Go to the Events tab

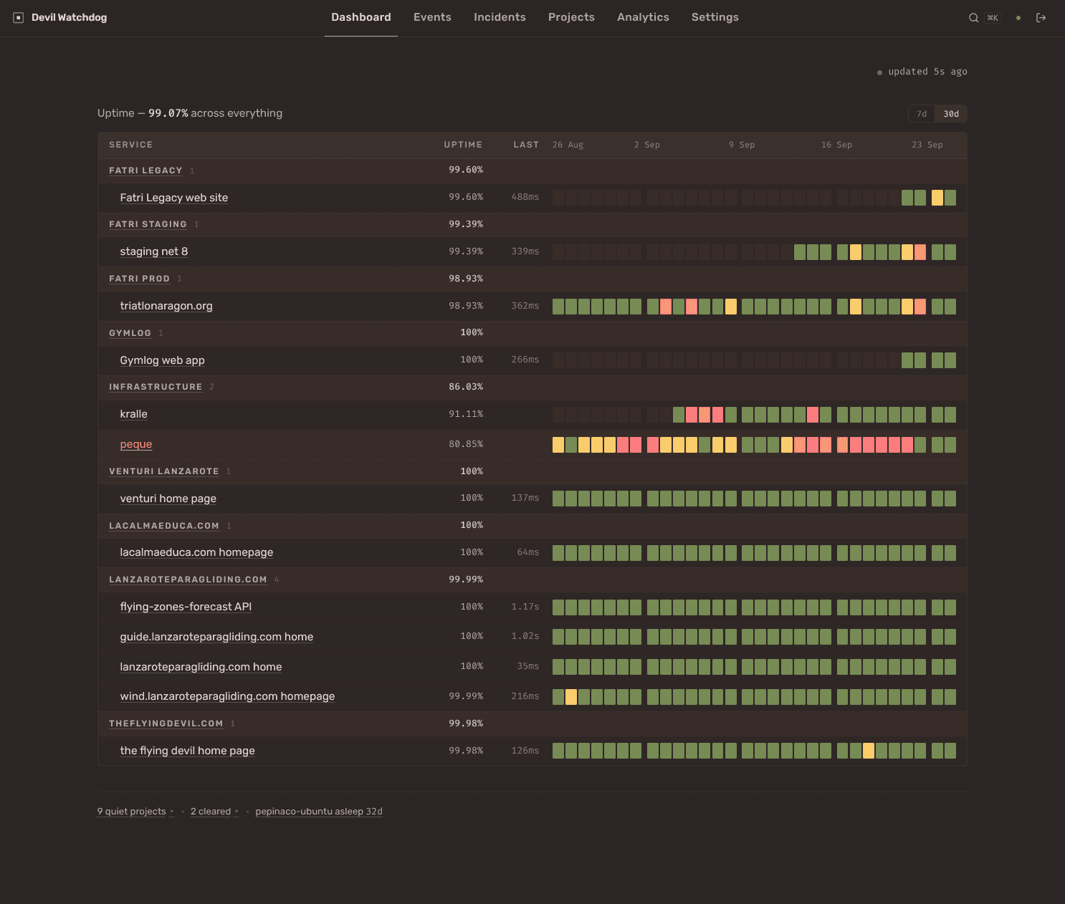click(432, 17)
